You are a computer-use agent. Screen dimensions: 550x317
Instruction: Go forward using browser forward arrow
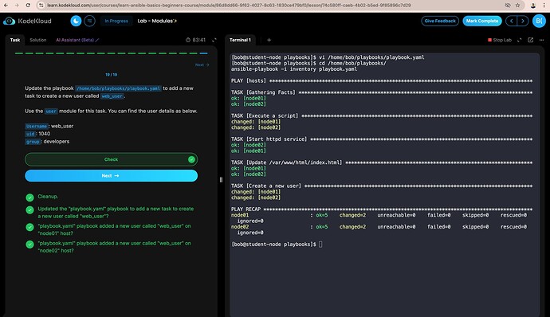(x=17, y=6)
